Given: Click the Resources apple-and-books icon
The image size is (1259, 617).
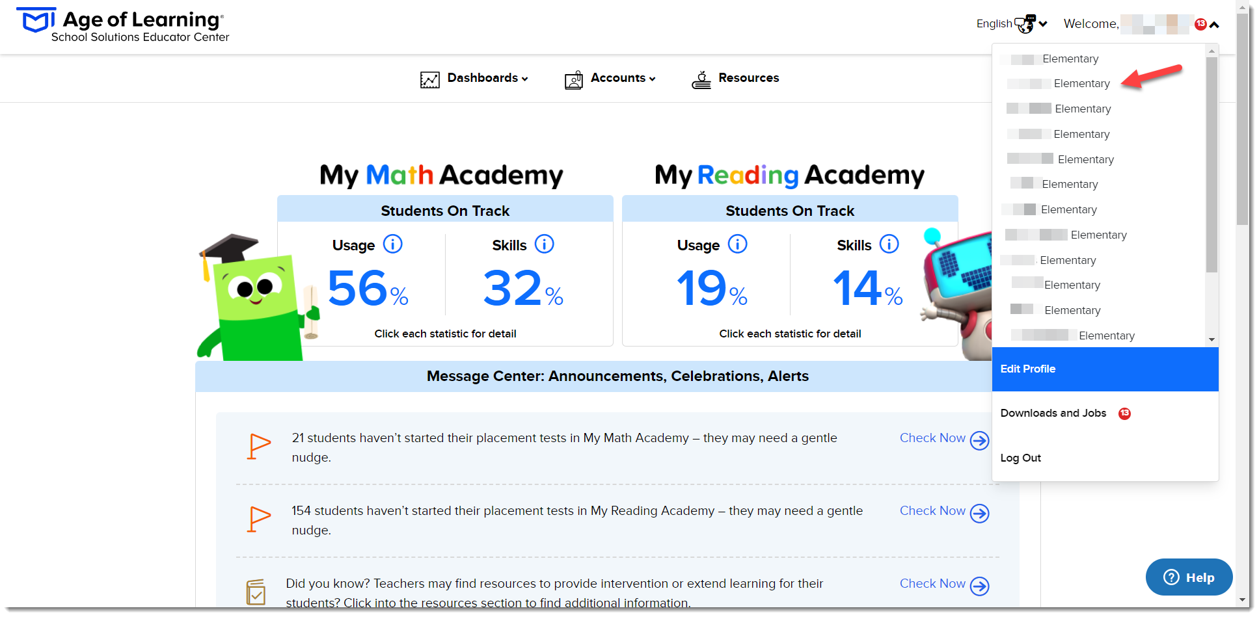Looking at the screenshot, I should (x=701, y=79).
